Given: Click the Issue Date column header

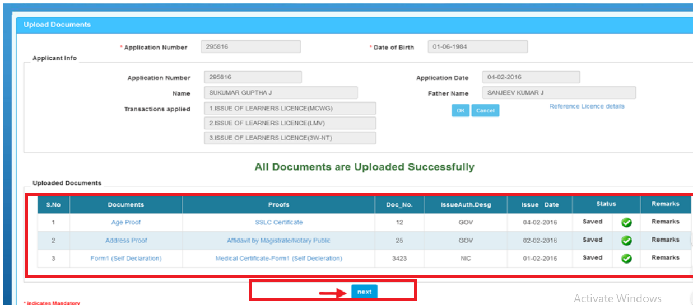Looking at the screenshot, I should click(x=540, y=205).
